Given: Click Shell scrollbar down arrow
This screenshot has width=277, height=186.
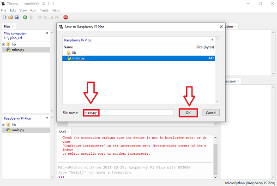Looking at the screenshot, I should click(x=215, y=177).
